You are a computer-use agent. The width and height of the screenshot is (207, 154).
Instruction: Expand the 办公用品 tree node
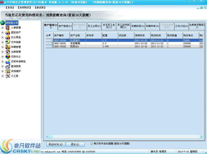2,38
